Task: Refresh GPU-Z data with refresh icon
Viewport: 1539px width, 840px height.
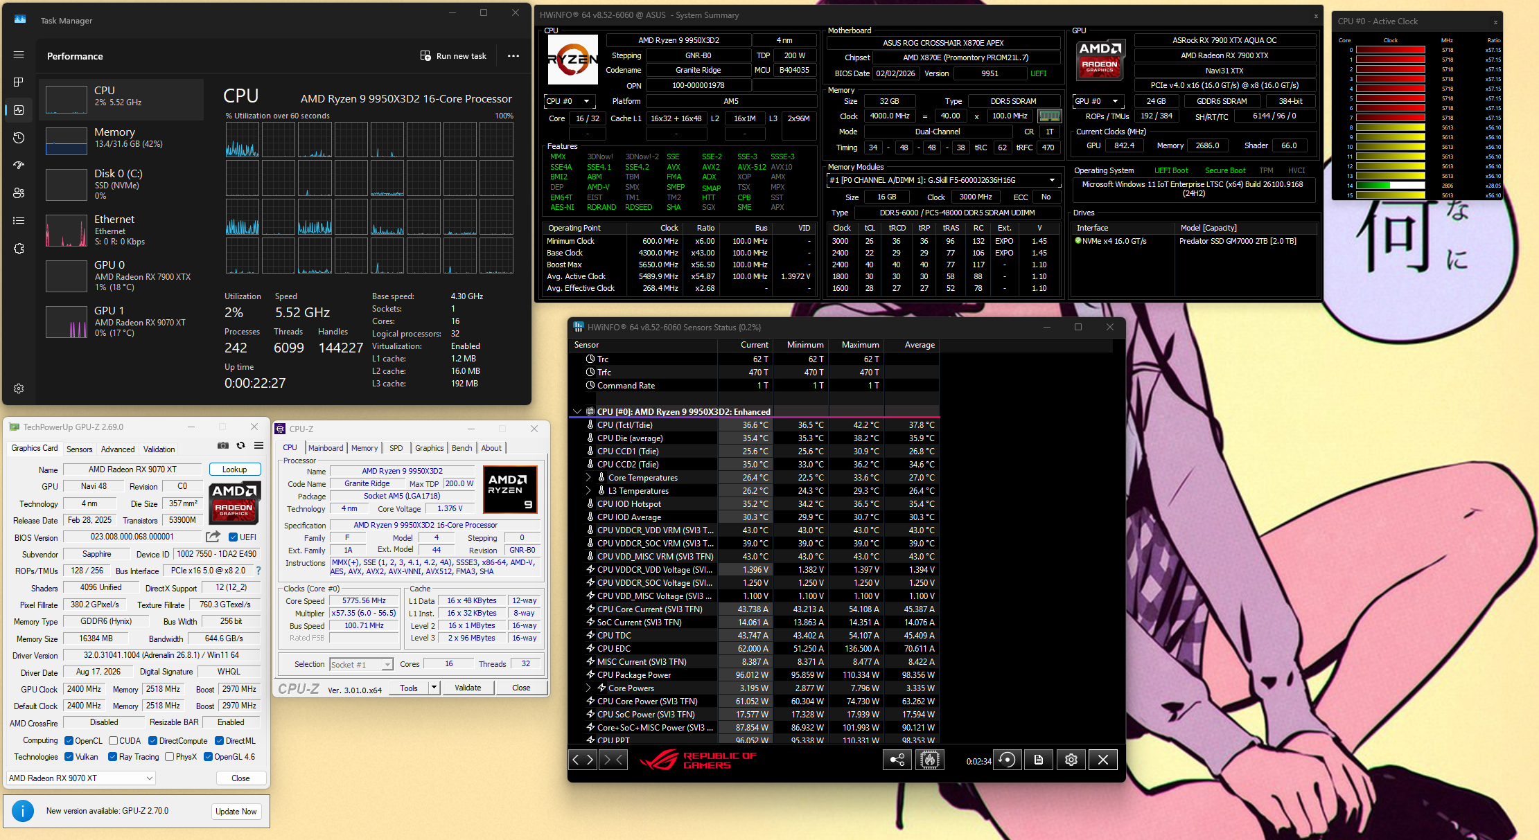Action: (241, 446)
